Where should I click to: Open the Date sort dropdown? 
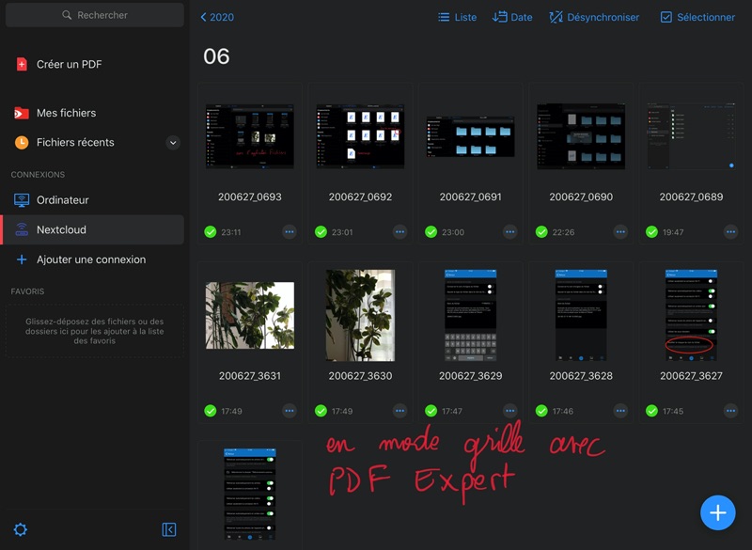pyautogui.click(x=512, y=17)
